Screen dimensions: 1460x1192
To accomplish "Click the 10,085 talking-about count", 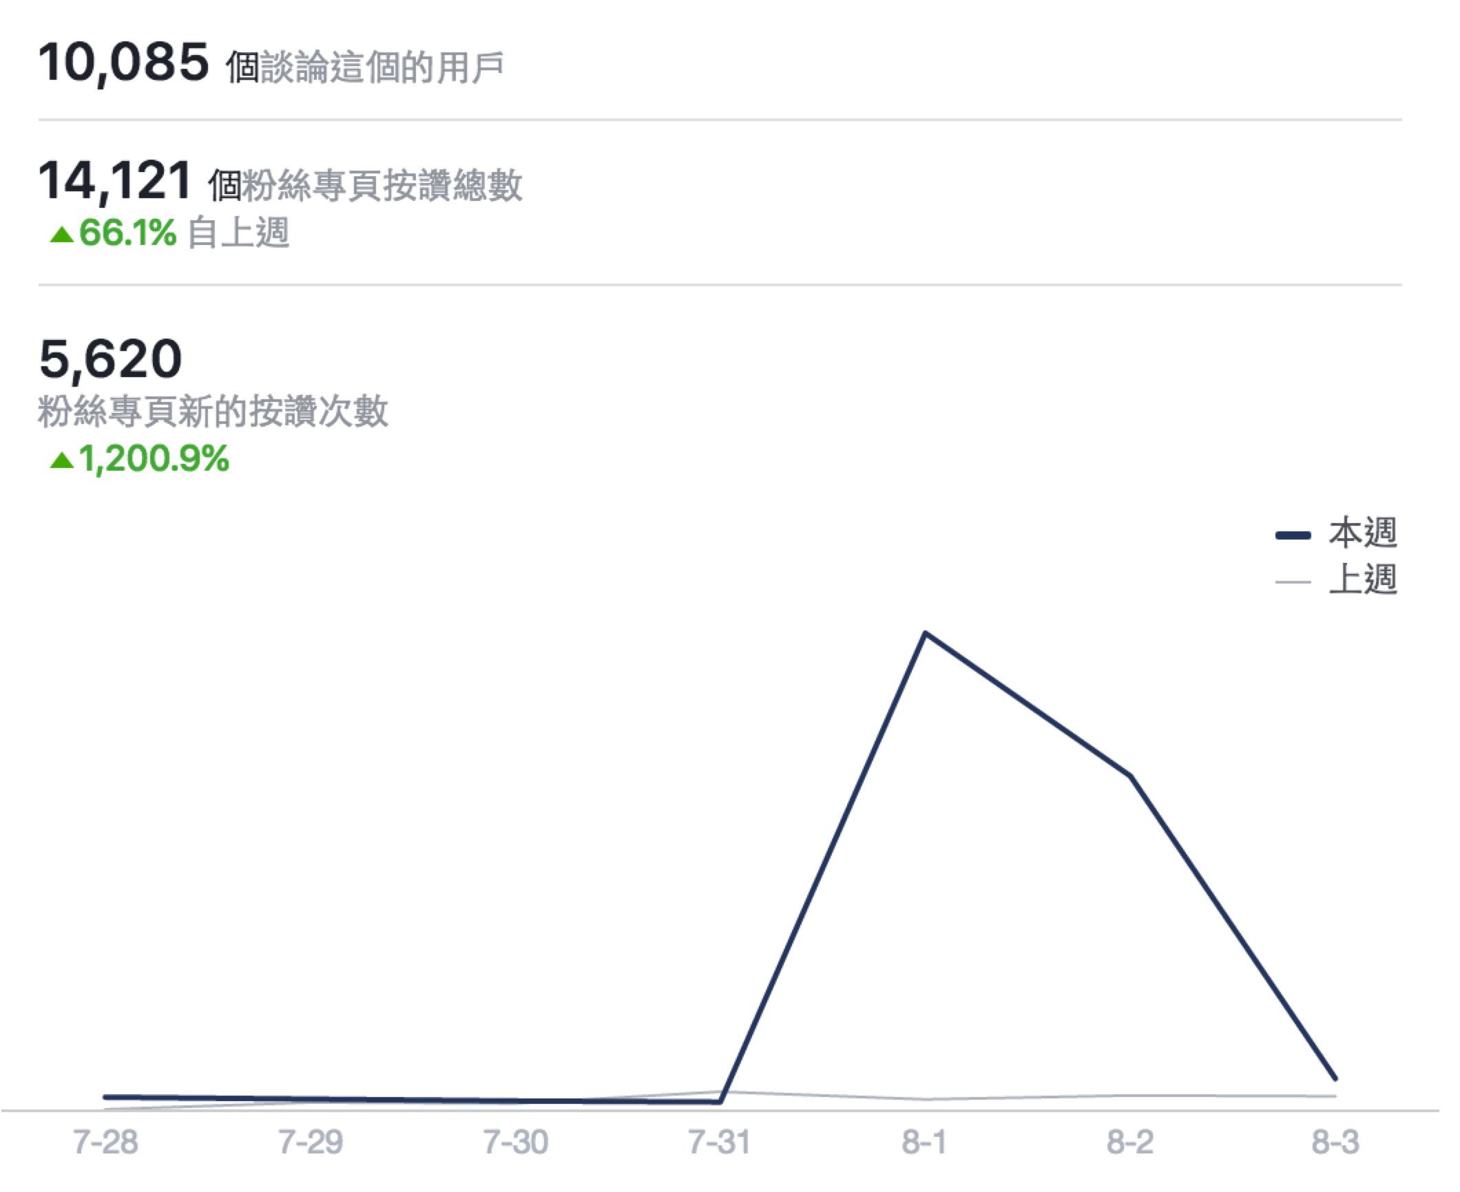I will click(124, 63).
